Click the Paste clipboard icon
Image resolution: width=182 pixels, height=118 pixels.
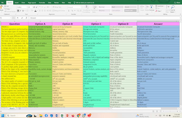pyautogui.click(x=2, y=7)
